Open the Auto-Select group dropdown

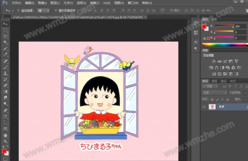[43, 11]
